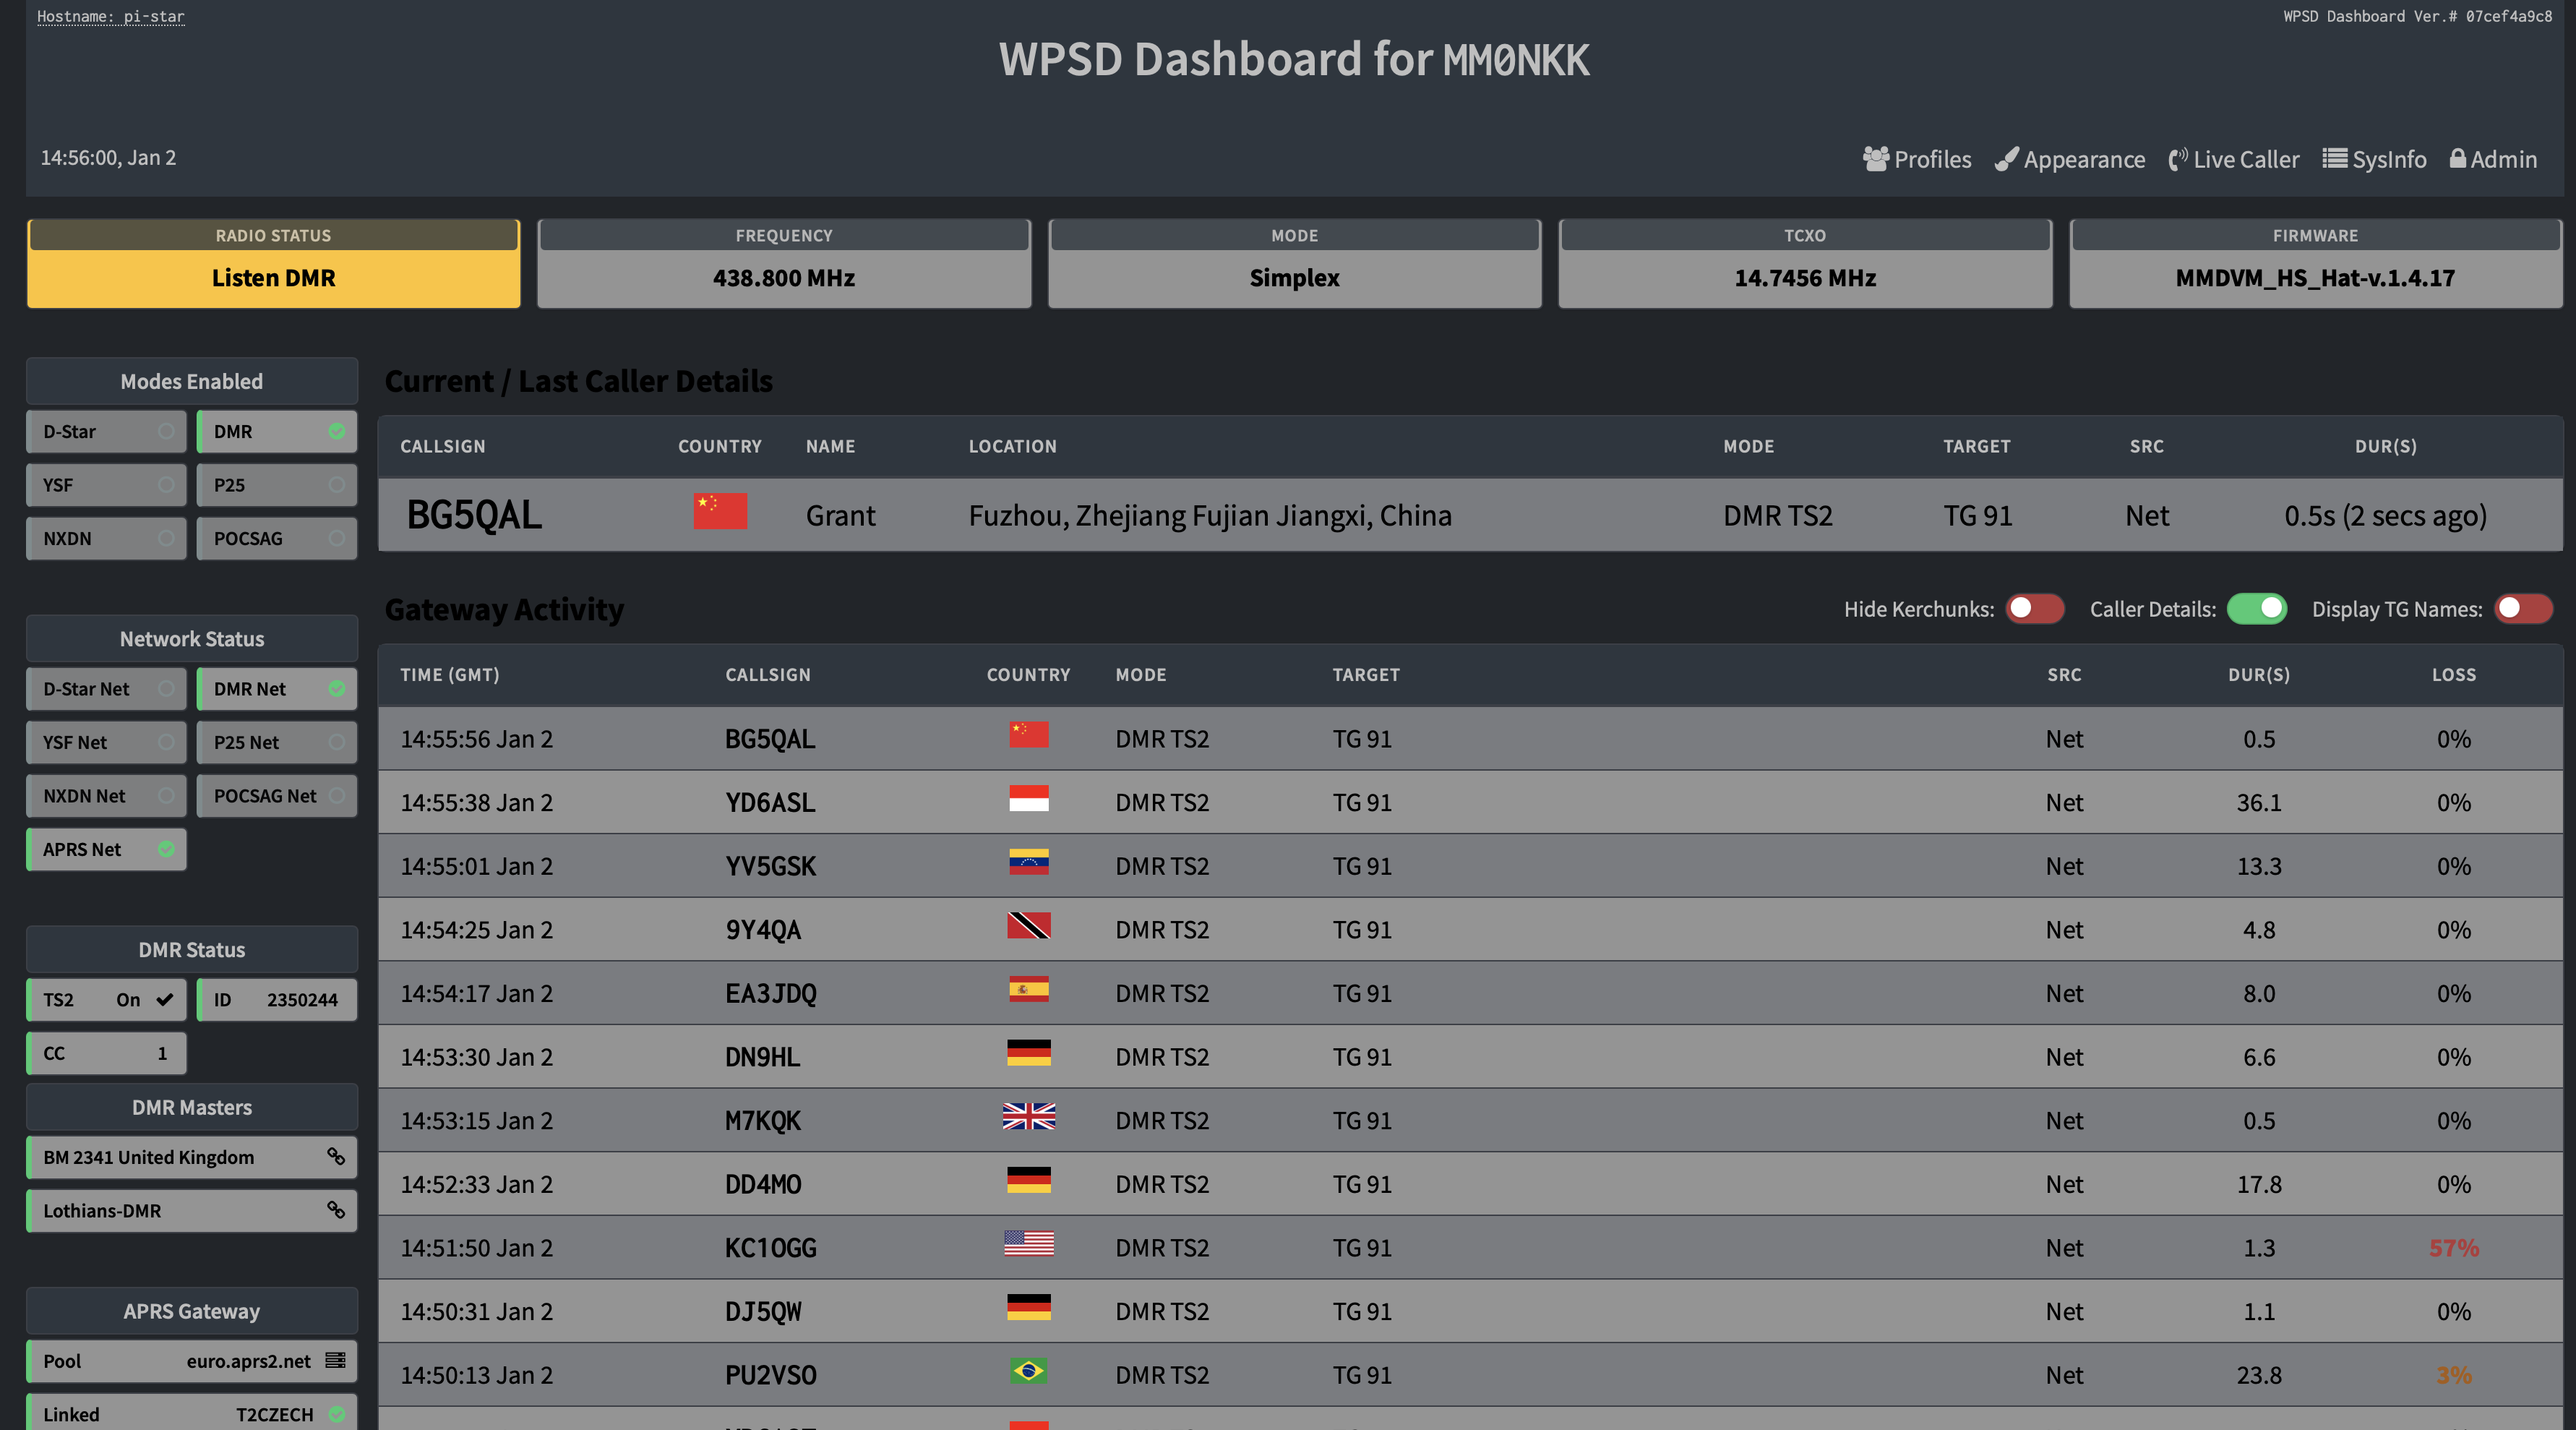Click the Germany flag for DJ5QW
Viewport: 2576px width, 1430px height.
[x=1028, y=1307]
